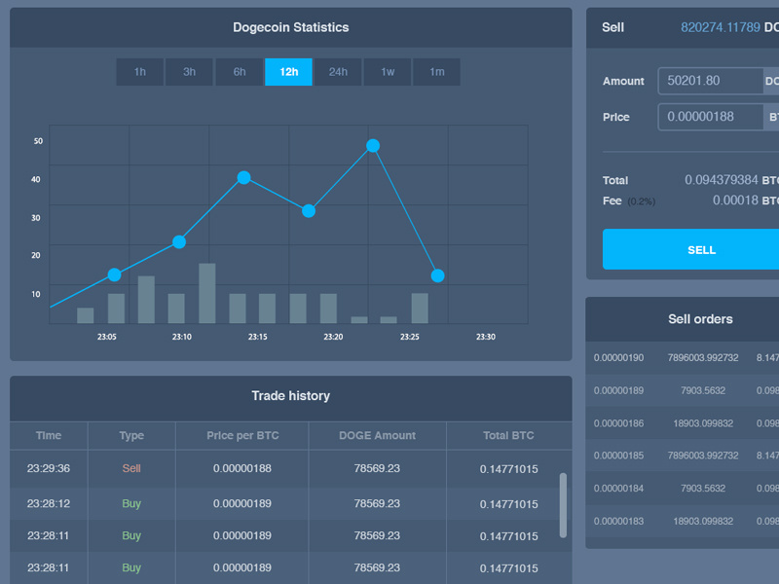The width and height of the screenshot is (779, 584).
Task: Click the Sell type in trade history
Action: point(131,468)
